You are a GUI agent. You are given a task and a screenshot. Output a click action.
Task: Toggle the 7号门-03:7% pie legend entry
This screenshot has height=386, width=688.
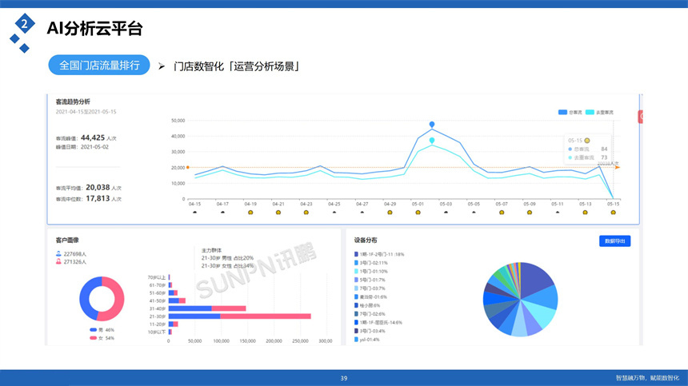[370, 289]
